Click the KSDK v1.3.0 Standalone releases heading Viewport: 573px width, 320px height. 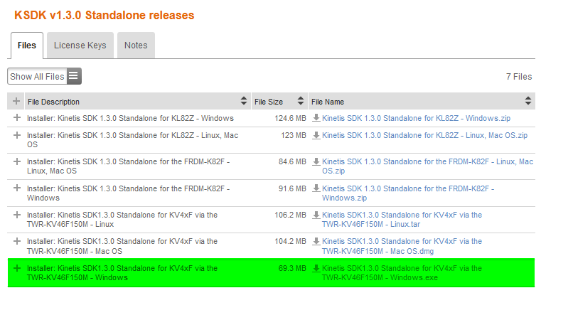[x=104, y=15]
